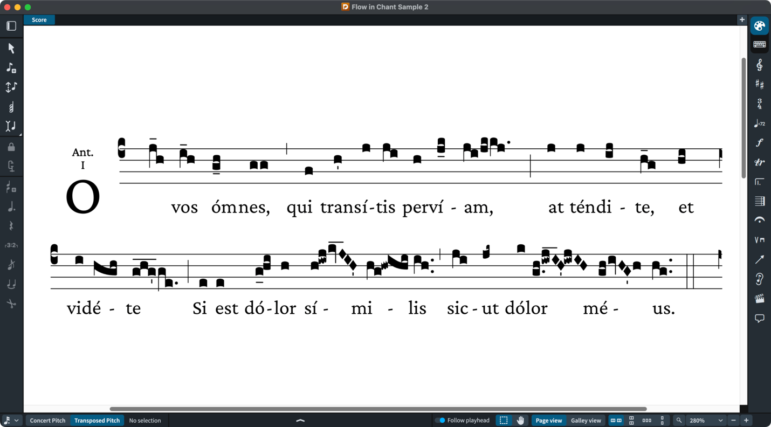The width and height of the screenshot is (771, 427).
Task: Select the Scissors tool
Action: 11,304
